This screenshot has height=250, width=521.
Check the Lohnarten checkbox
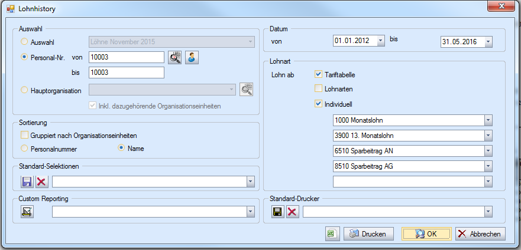click(x=318, y=89)
